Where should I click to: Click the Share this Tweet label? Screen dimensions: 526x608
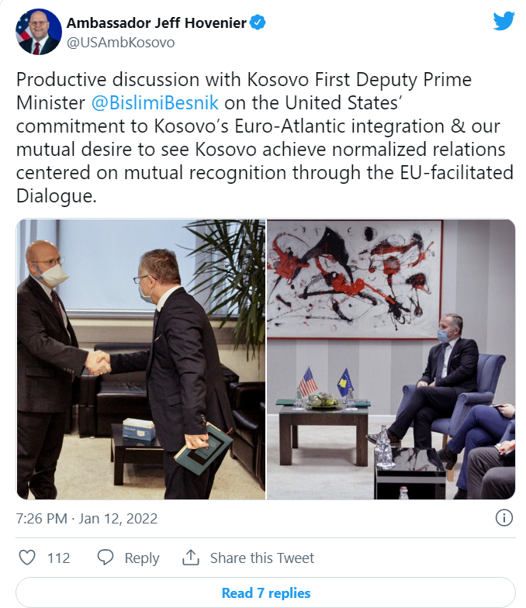click(x=262, y=558)
